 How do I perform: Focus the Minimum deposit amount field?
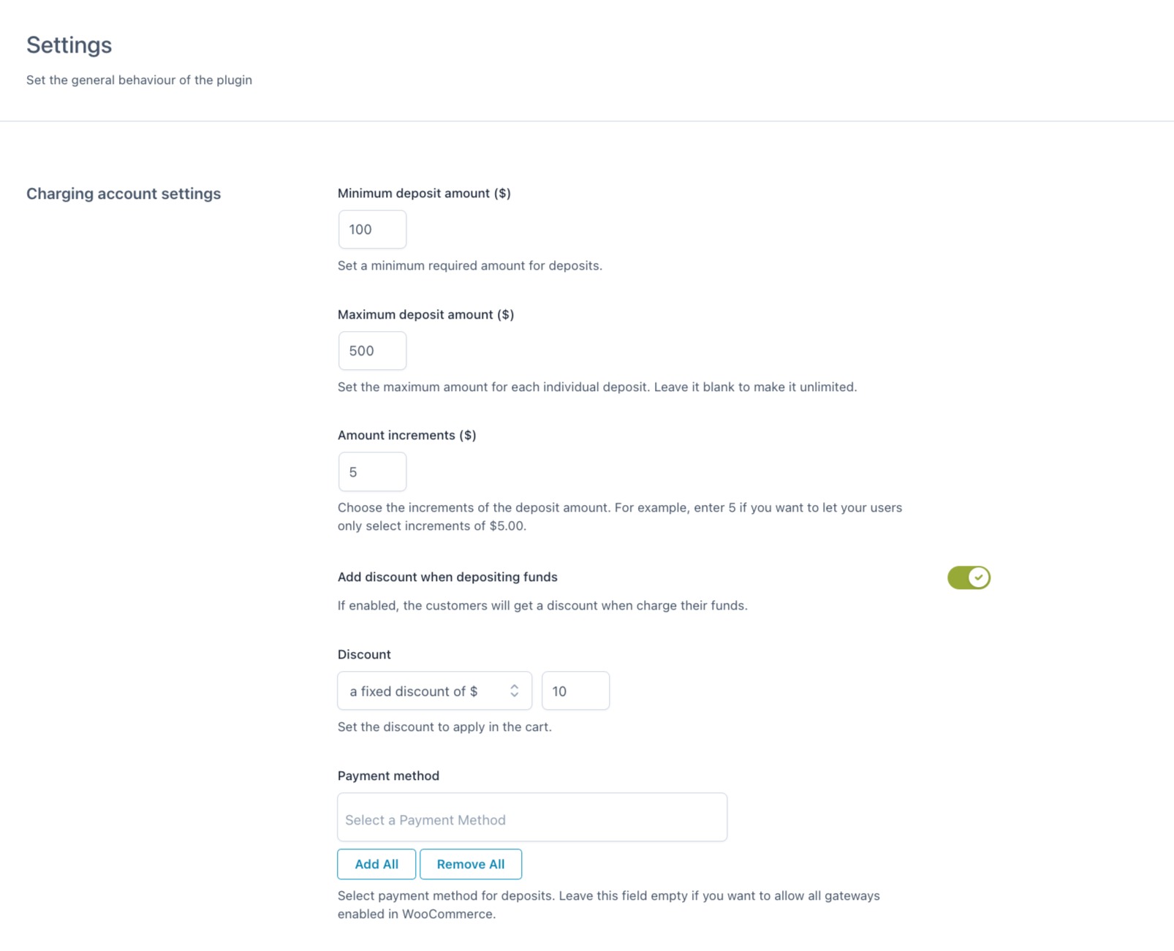coord(372,230)
